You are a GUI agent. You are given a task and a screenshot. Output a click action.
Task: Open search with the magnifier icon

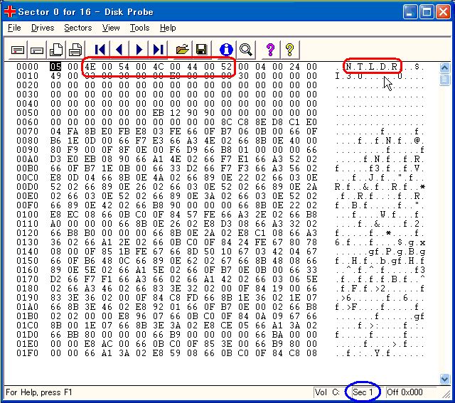coord(245,49)
